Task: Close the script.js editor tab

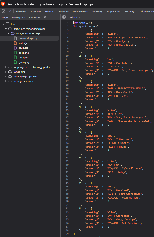Action: tap(79, 18)
